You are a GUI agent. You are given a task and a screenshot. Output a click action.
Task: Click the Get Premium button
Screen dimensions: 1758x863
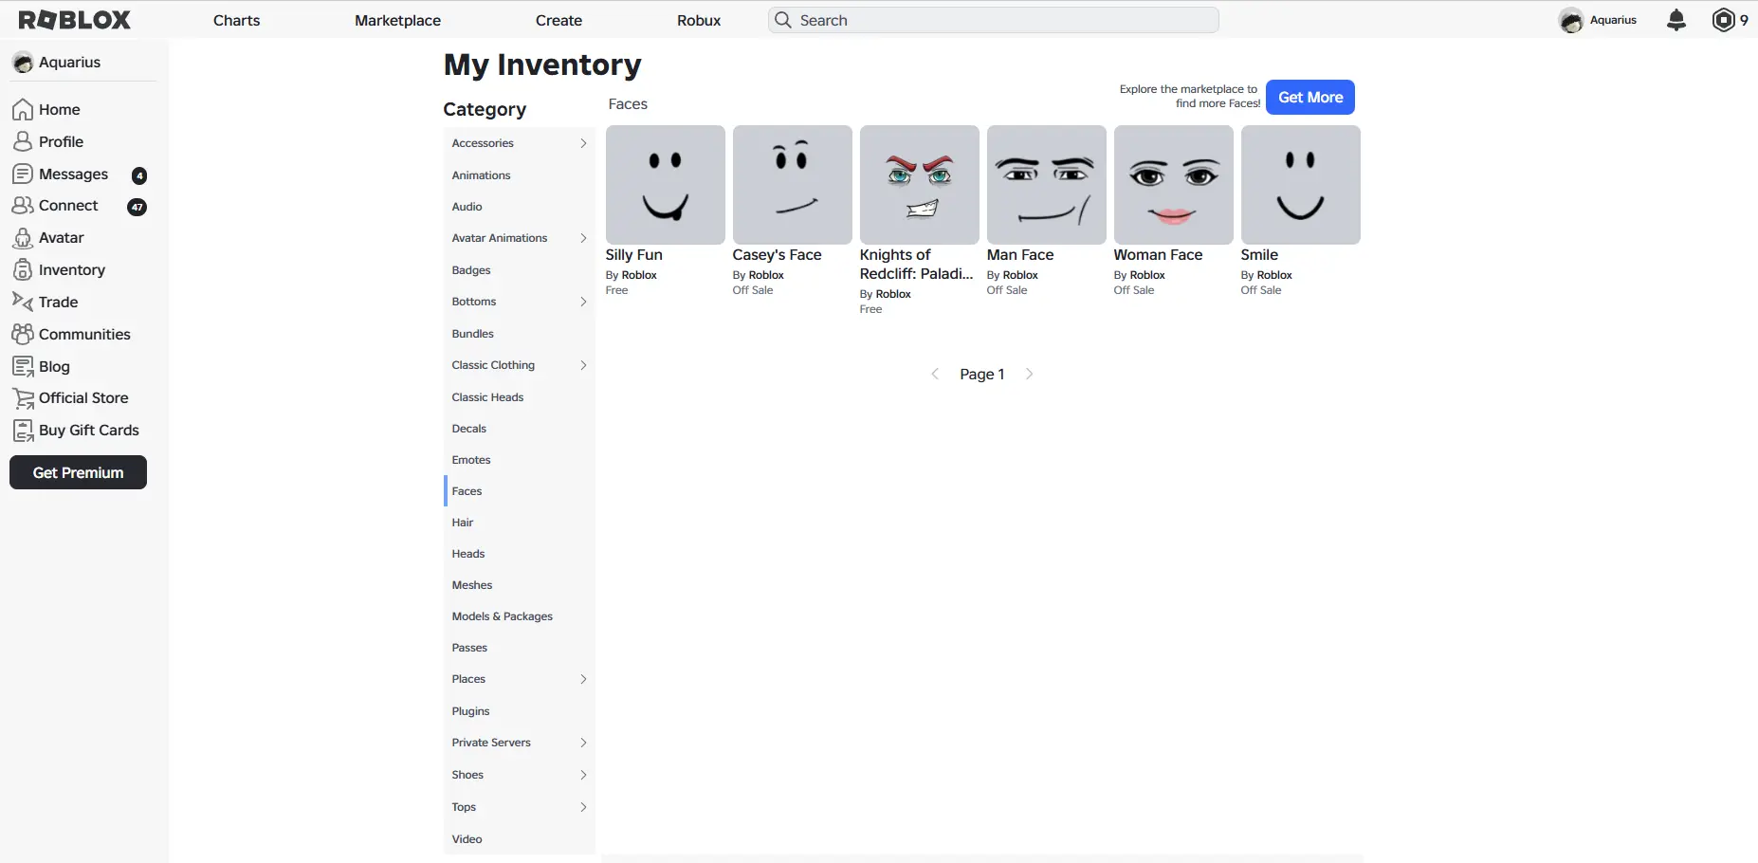(x=78, y=472)
